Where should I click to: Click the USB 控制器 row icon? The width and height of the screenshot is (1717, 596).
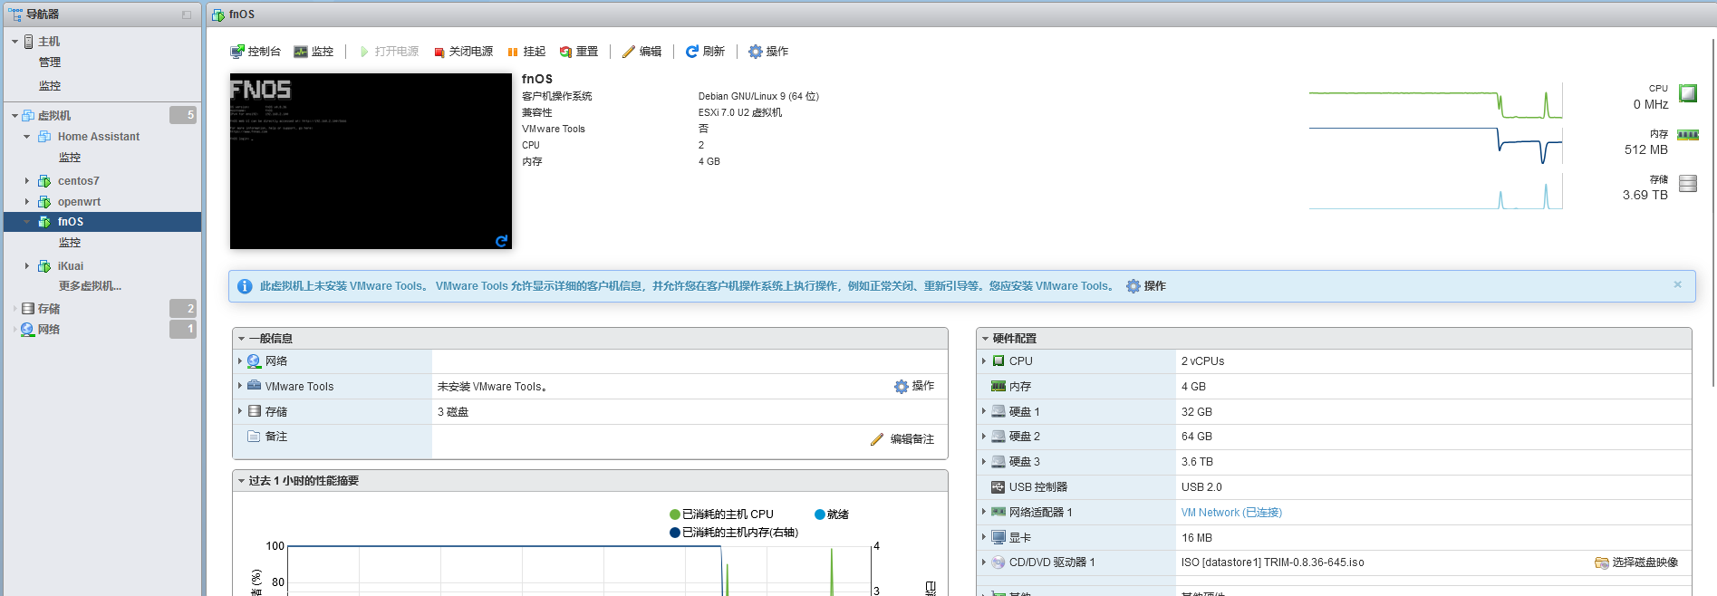[998, 487]
